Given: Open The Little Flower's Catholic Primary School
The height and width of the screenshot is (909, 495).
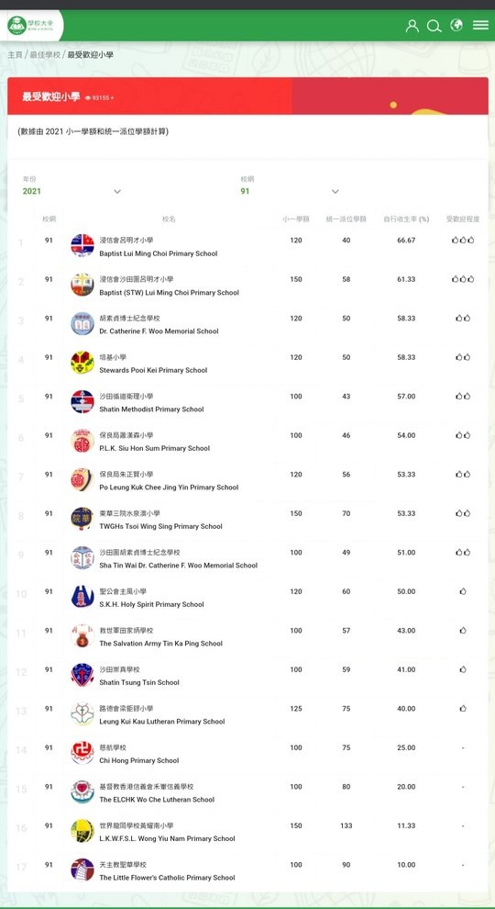Looking at the screenshot, I should pos(168,879).
